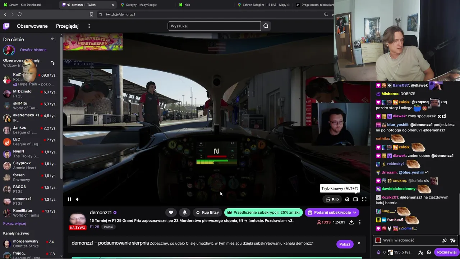The height and width of the screenshot is (259, 460).
Task: Open Podaruj subskrypcję dropdown
Action: click(x=332, y=212)
